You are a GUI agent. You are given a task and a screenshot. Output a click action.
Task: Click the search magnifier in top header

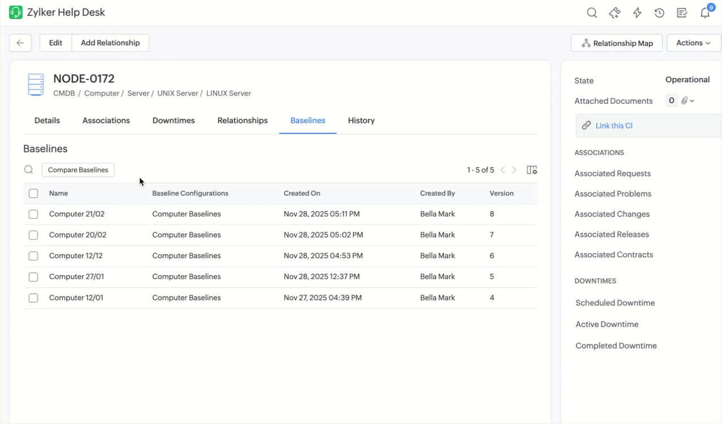pyautogui.click(x=591, y=13)
